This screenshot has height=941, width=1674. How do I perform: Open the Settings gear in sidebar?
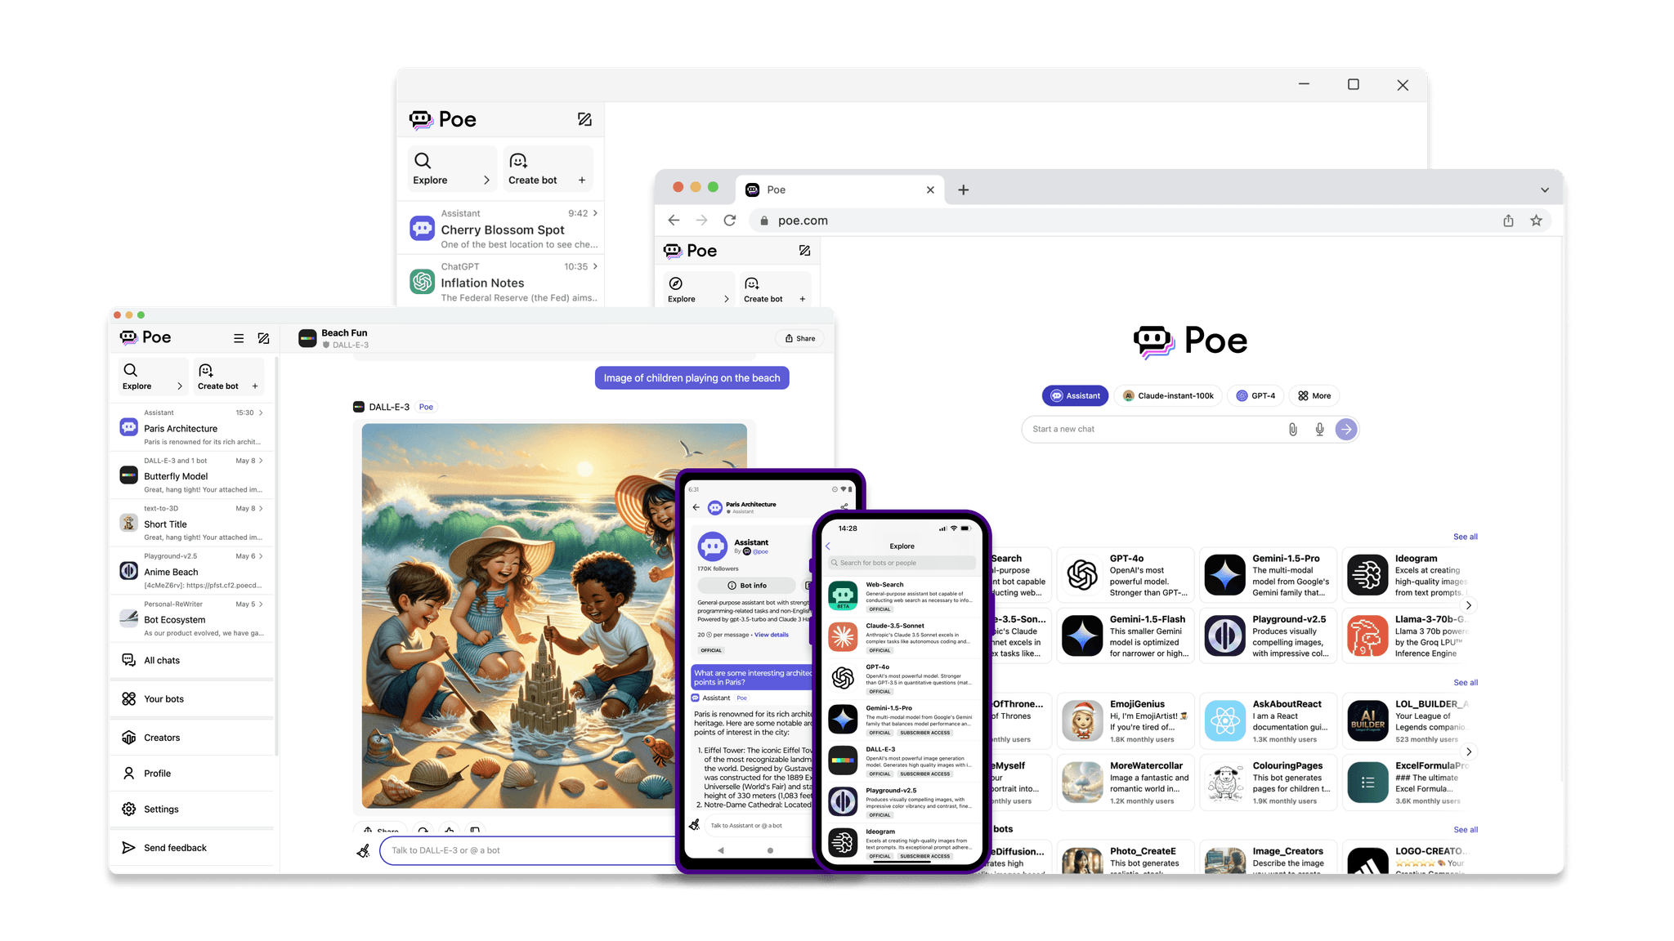coord(129,809)
